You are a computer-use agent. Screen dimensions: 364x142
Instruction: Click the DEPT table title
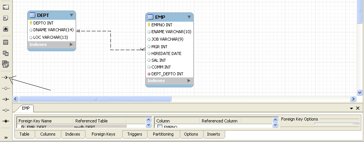tap(43, 15)
